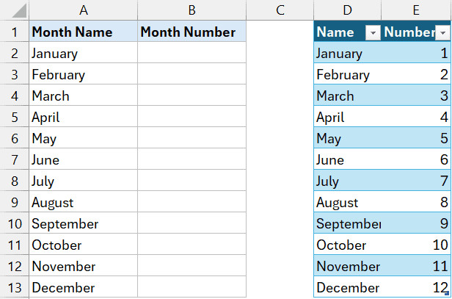This screenshot has height=299, width=452.
Task: Select row 1 header
Action: pos(15,32)
